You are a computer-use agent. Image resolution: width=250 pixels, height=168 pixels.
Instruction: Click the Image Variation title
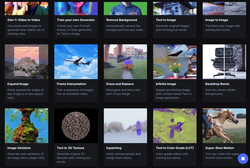coord(19,148)
